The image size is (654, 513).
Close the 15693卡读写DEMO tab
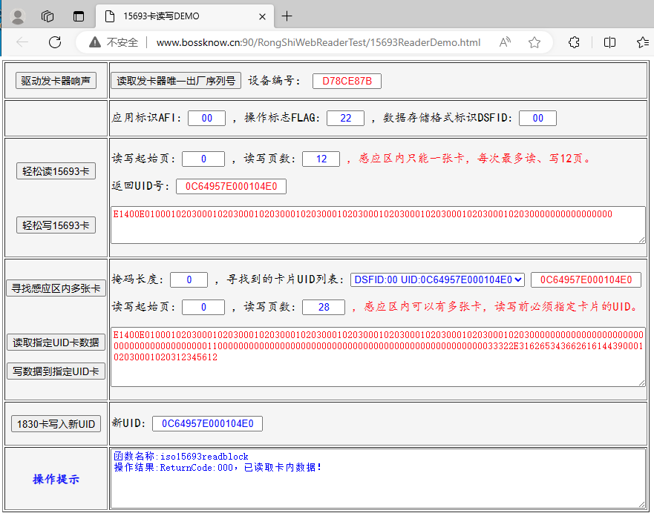point(262,16)
